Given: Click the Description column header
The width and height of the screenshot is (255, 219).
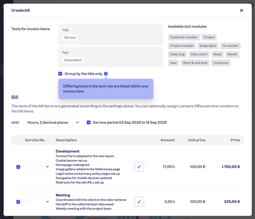Looking at the screenshot, I should coord(66,140).
